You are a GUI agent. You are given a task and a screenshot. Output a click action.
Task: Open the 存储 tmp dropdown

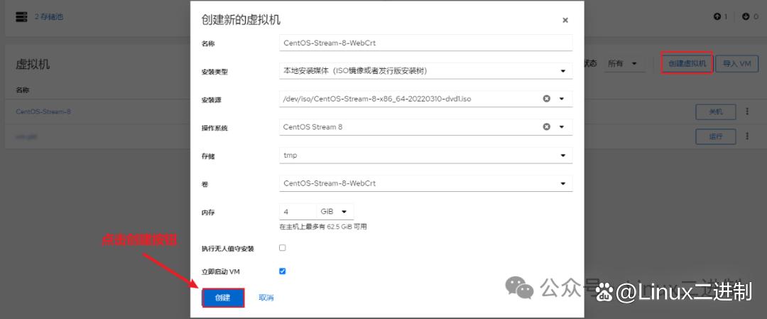(x=425, y=156)
